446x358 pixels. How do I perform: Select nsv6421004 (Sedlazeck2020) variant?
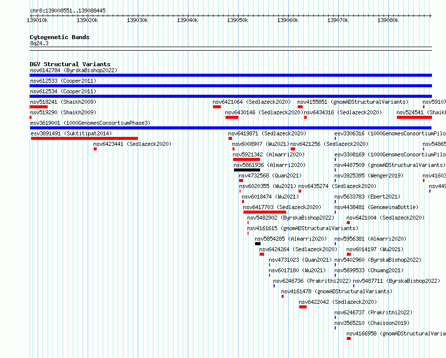(x=385, y=218)
